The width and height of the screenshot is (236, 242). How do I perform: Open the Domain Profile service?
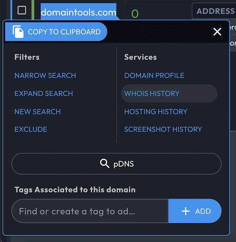(x=154, y=76)
